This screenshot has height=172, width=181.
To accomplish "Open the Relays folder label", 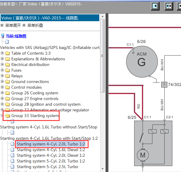I will click(x=17, y=76).
